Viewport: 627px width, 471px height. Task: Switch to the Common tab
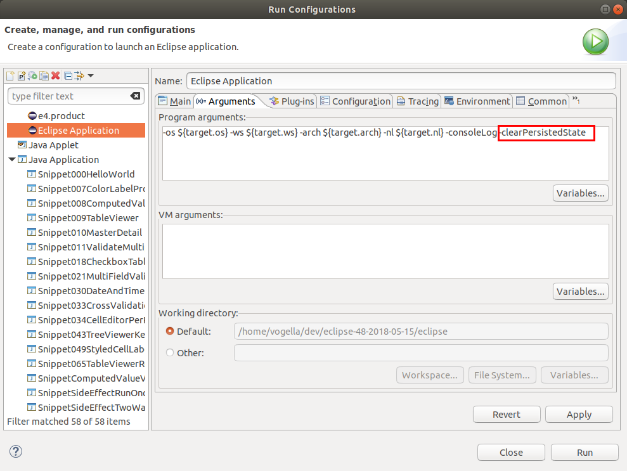[542, 101]
